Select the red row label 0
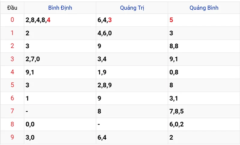This screenshot has height=145, width=240. (x=12, y=20)
